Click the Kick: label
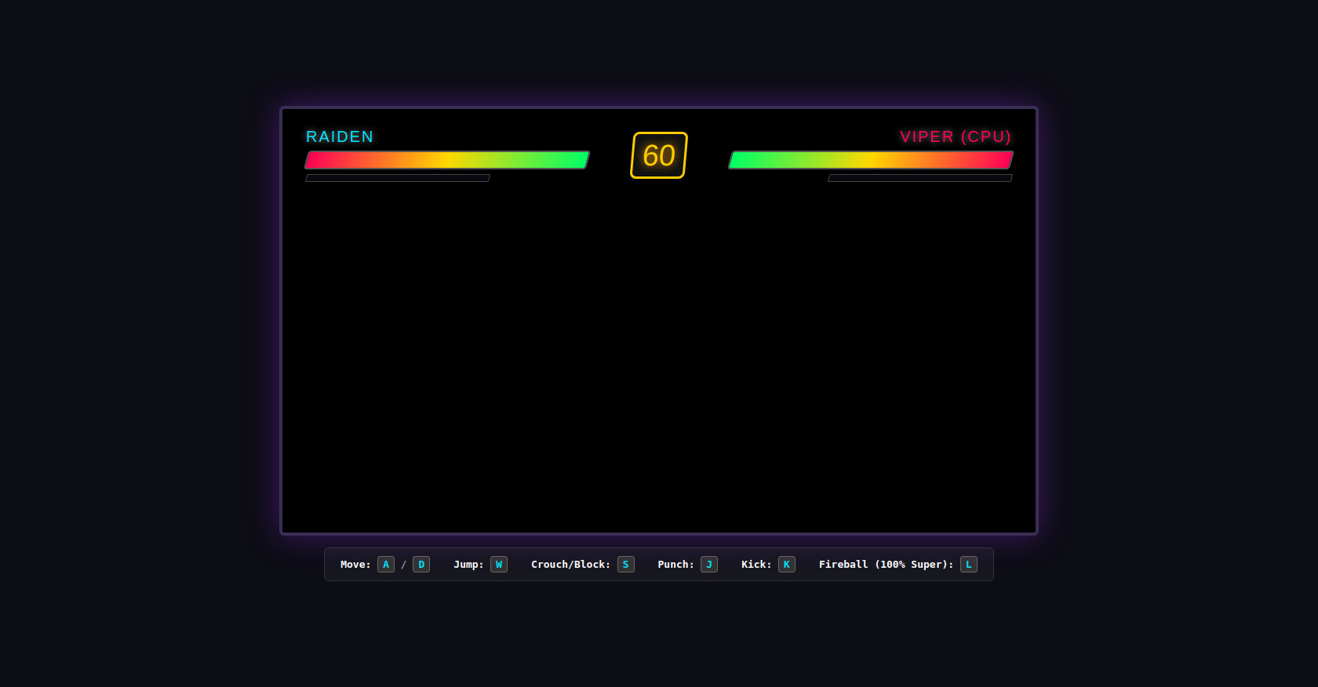Viewport: 1318px width, 687px height. click(756, 565)
